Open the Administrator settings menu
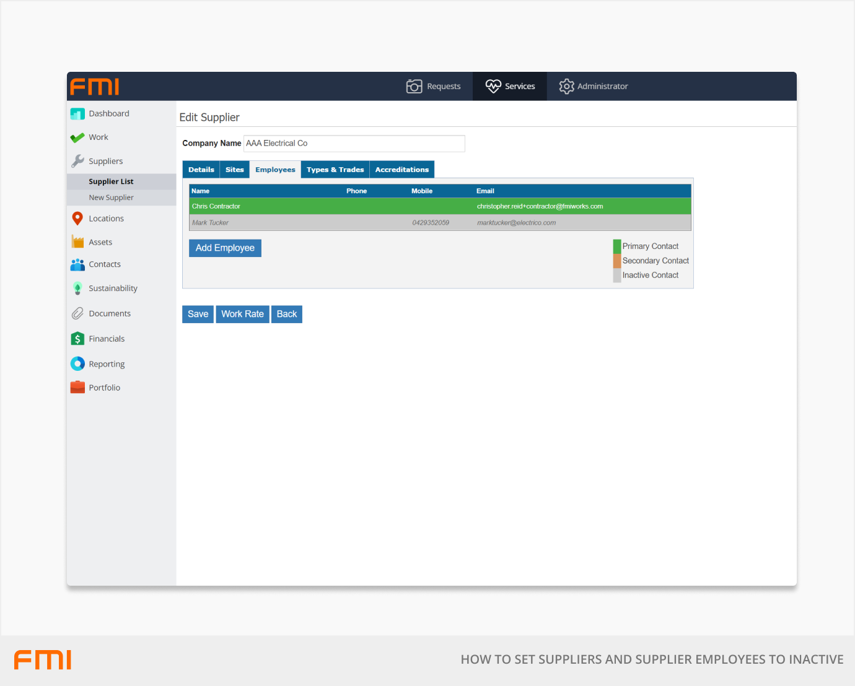 tap(594, 87)
